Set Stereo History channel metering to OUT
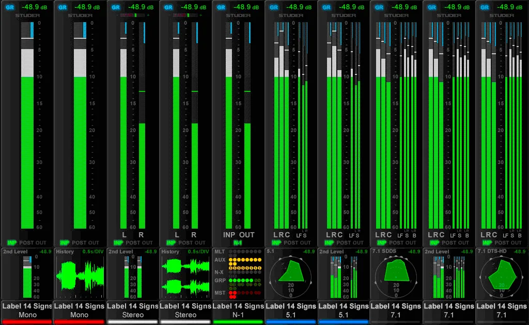Image resolution: width=529 pixels, height=325 pixels. tap(200, 242)
